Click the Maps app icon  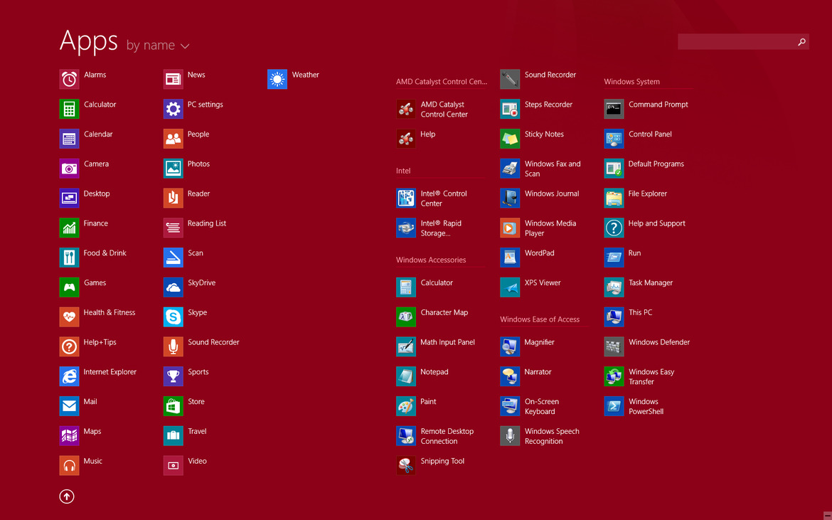coord(69,435)
